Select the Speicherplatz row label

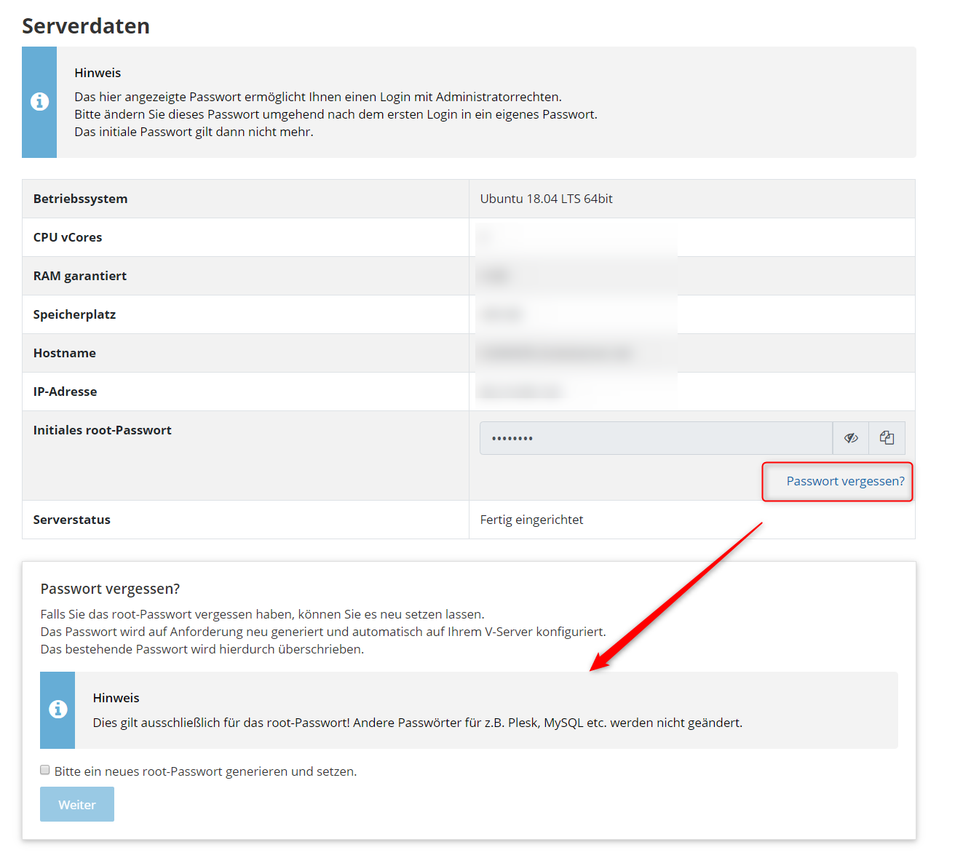[74, 314]
